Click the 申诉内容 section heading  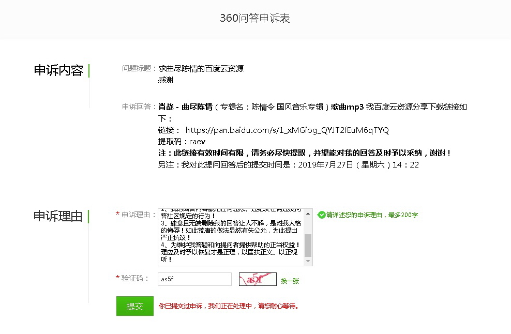(x=58, y=70)
